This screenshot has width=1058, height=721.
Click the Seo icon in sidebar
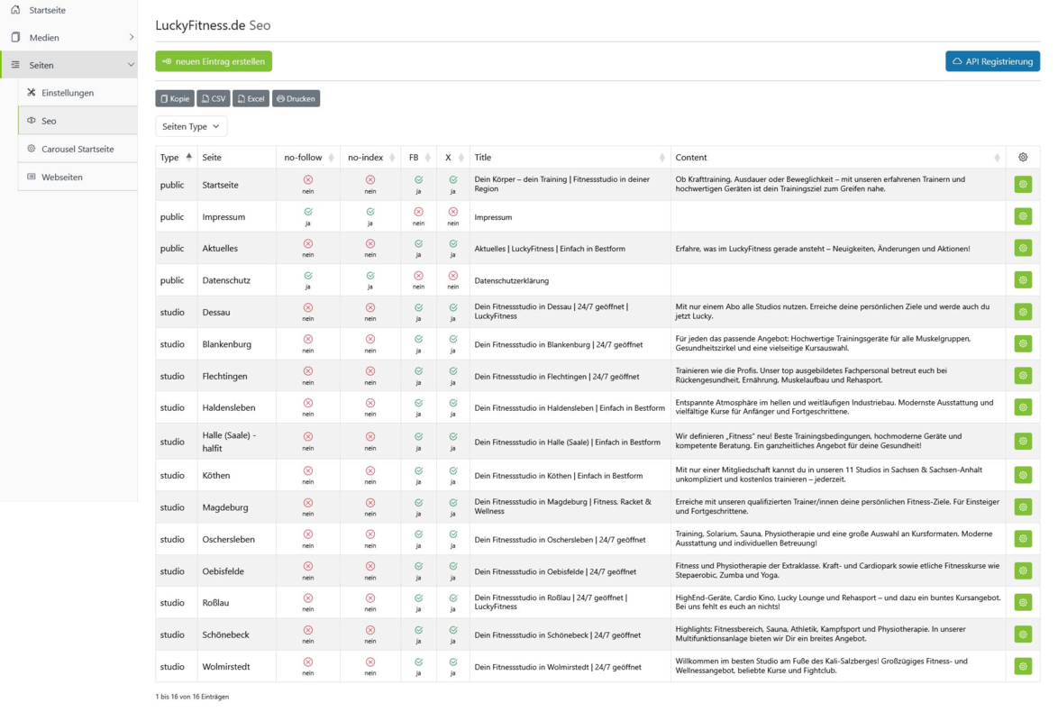click(31, 120)
